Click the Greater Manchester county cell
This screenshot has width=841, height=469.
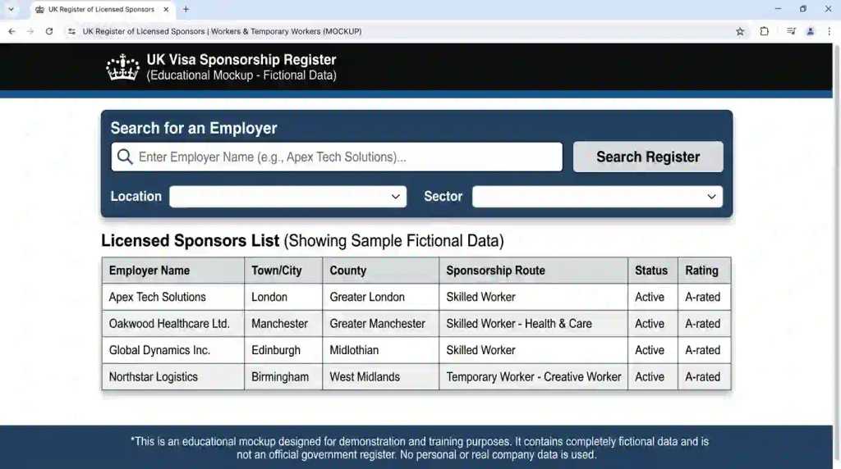pos(381,324)
